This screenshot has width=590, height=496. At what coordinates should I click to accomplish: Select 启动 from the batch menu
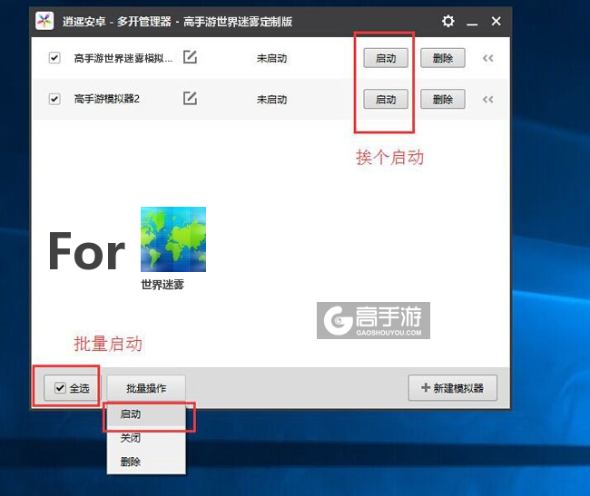pyautogui.click(x=131, y=414)
